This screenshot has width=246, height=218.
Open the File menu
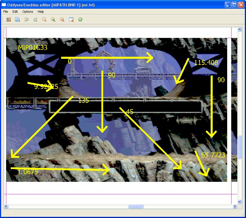[x=6, y=12]
